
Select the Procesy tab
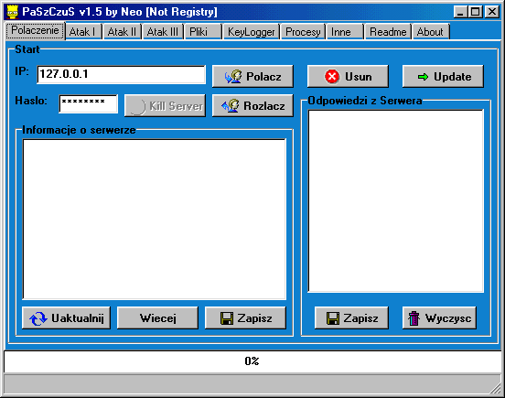point(303,32)
